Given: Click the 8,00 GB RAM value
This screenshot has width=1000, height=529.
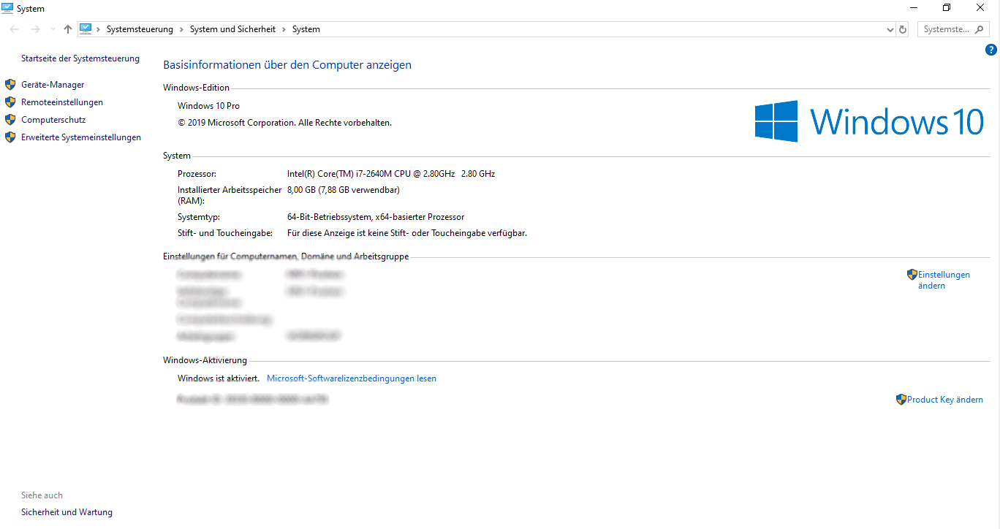Looking at the screenshot, I should [x=344, y=190].
